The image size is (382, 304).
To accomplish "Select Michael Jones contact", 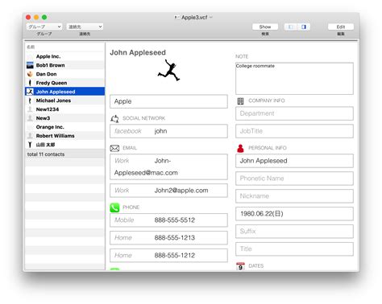I will pos(64,101).
